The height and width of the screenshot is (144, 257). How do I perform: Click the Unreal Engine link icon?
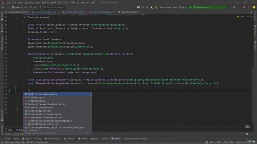point(151,7)
